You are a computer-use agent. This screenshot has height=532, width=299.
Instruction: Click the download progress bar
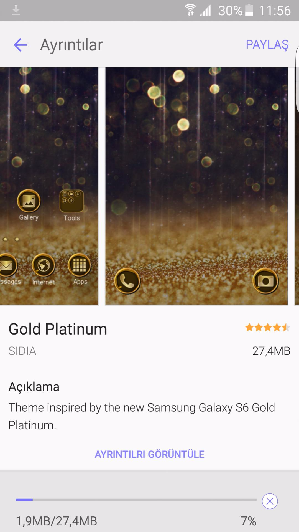click(136, 500)
